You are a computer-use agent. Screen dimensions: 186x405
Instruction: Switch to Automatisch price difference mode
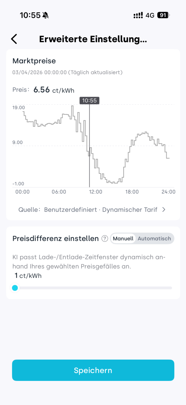[x=154, y=239]
